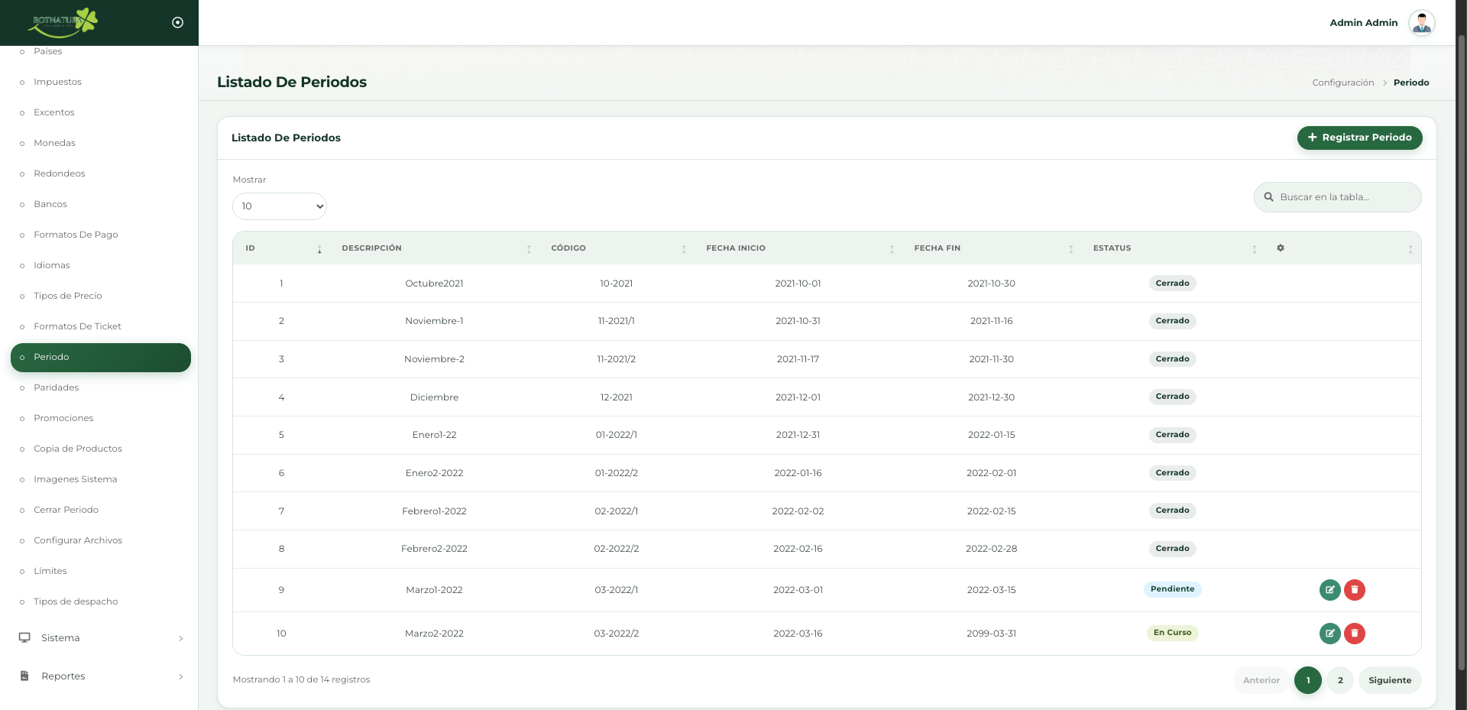Click the search magnifier icon
This screenshot has height=710, width=1467.
pyautogui.click(x=1269, y=197)
